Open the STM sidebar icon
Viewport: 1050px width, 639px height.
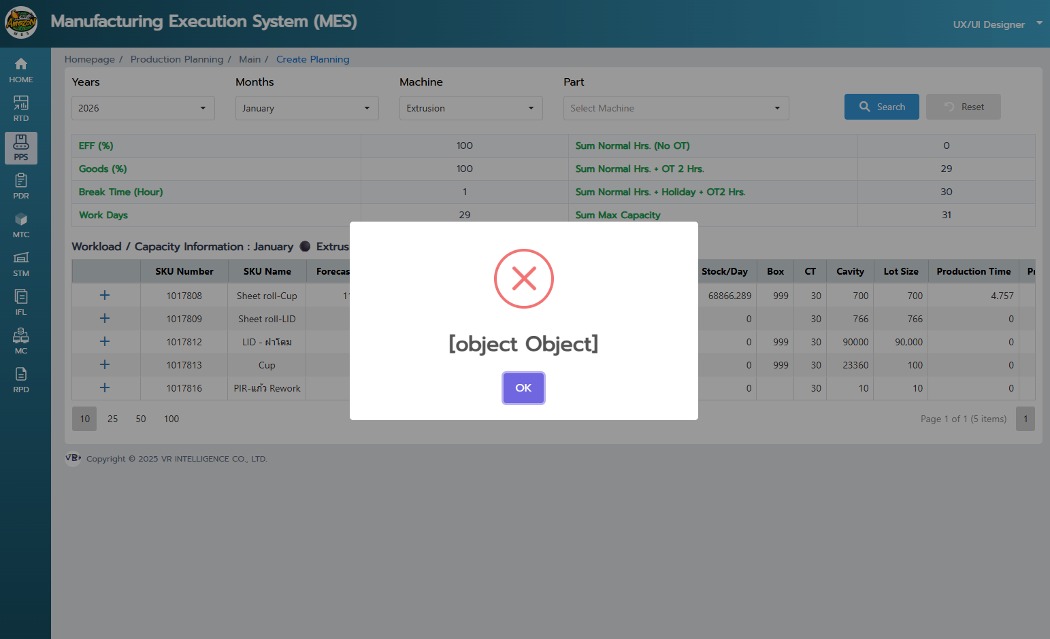21,264
